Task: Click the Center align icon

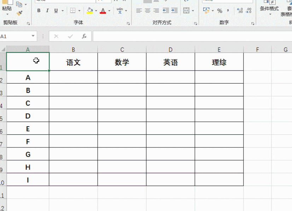Action: [147, 11]
